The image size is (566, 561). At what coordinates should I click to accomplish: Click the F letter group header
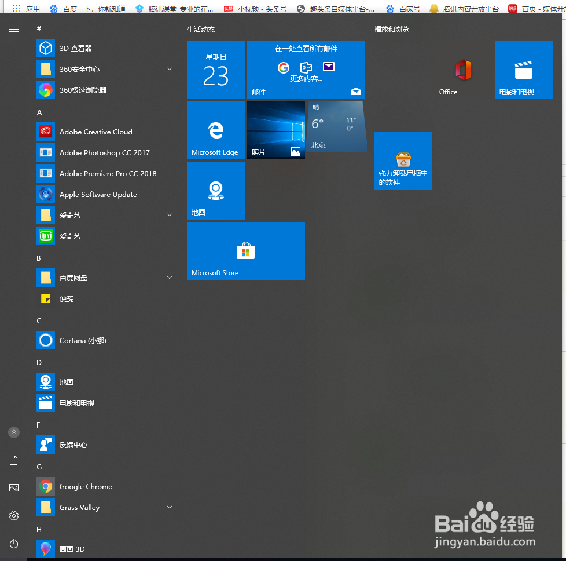point(38,425)
